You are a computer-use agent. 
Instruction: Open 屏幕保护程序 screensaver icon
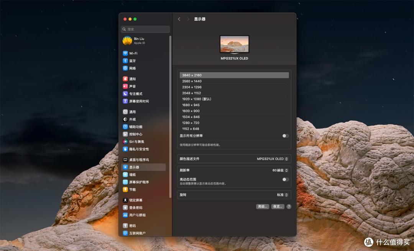click(x=125, y=182)
